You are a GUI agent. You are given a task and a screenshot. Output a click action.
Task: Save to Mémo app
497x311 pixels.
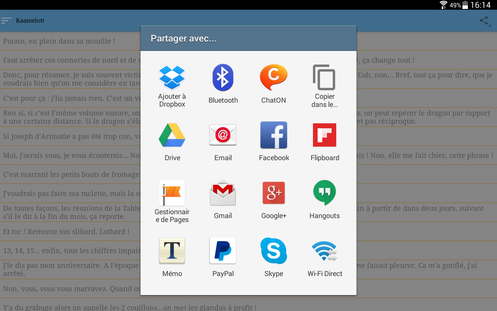coord(172,257)
